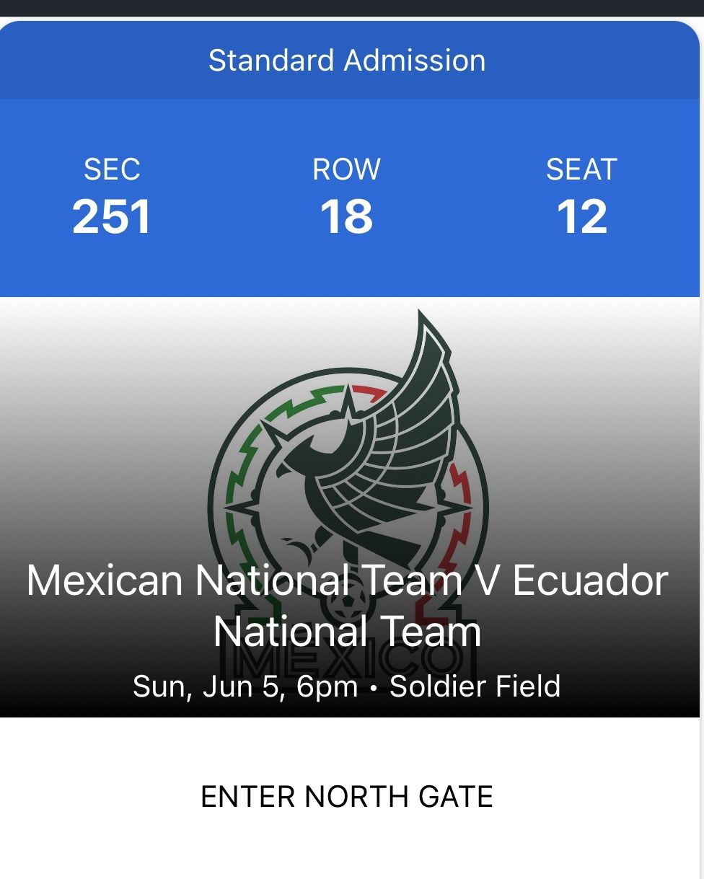Click the MEXICO wordmark under the crest

coord(346,658)
